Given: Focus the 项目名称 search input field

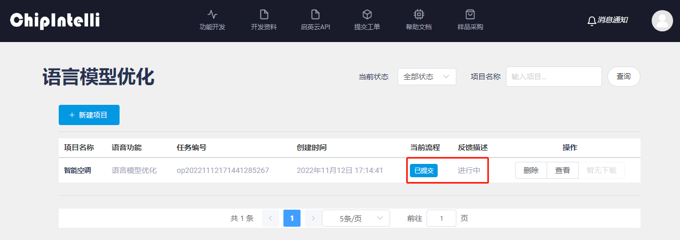Looking at the screenshot, I should [x=553, y=77].
